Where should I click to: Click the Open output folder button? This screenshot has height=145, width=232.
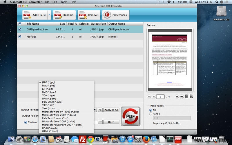[x=111, y=122]
